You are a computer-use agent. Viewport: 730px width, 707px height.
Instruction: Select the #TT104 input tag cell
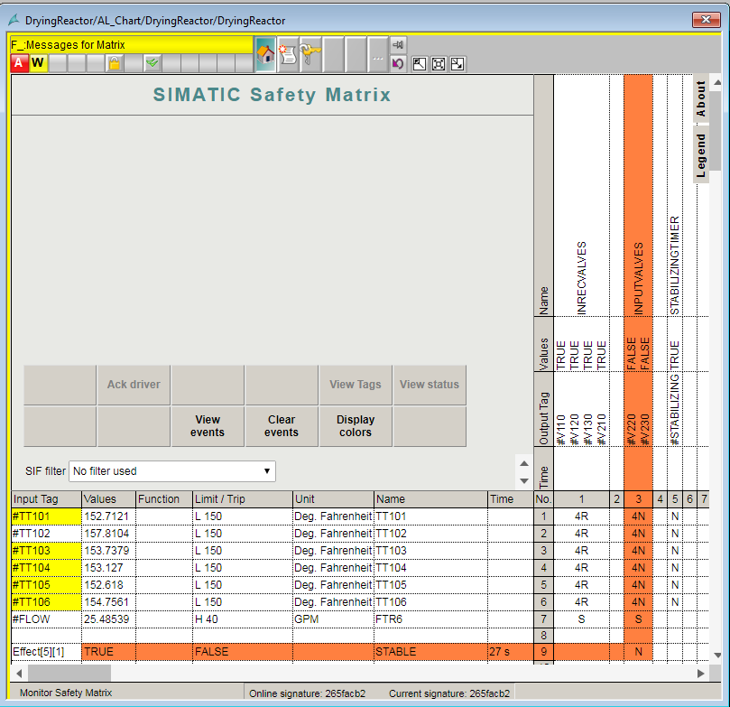pyautogui.click(x=47, y=568)
